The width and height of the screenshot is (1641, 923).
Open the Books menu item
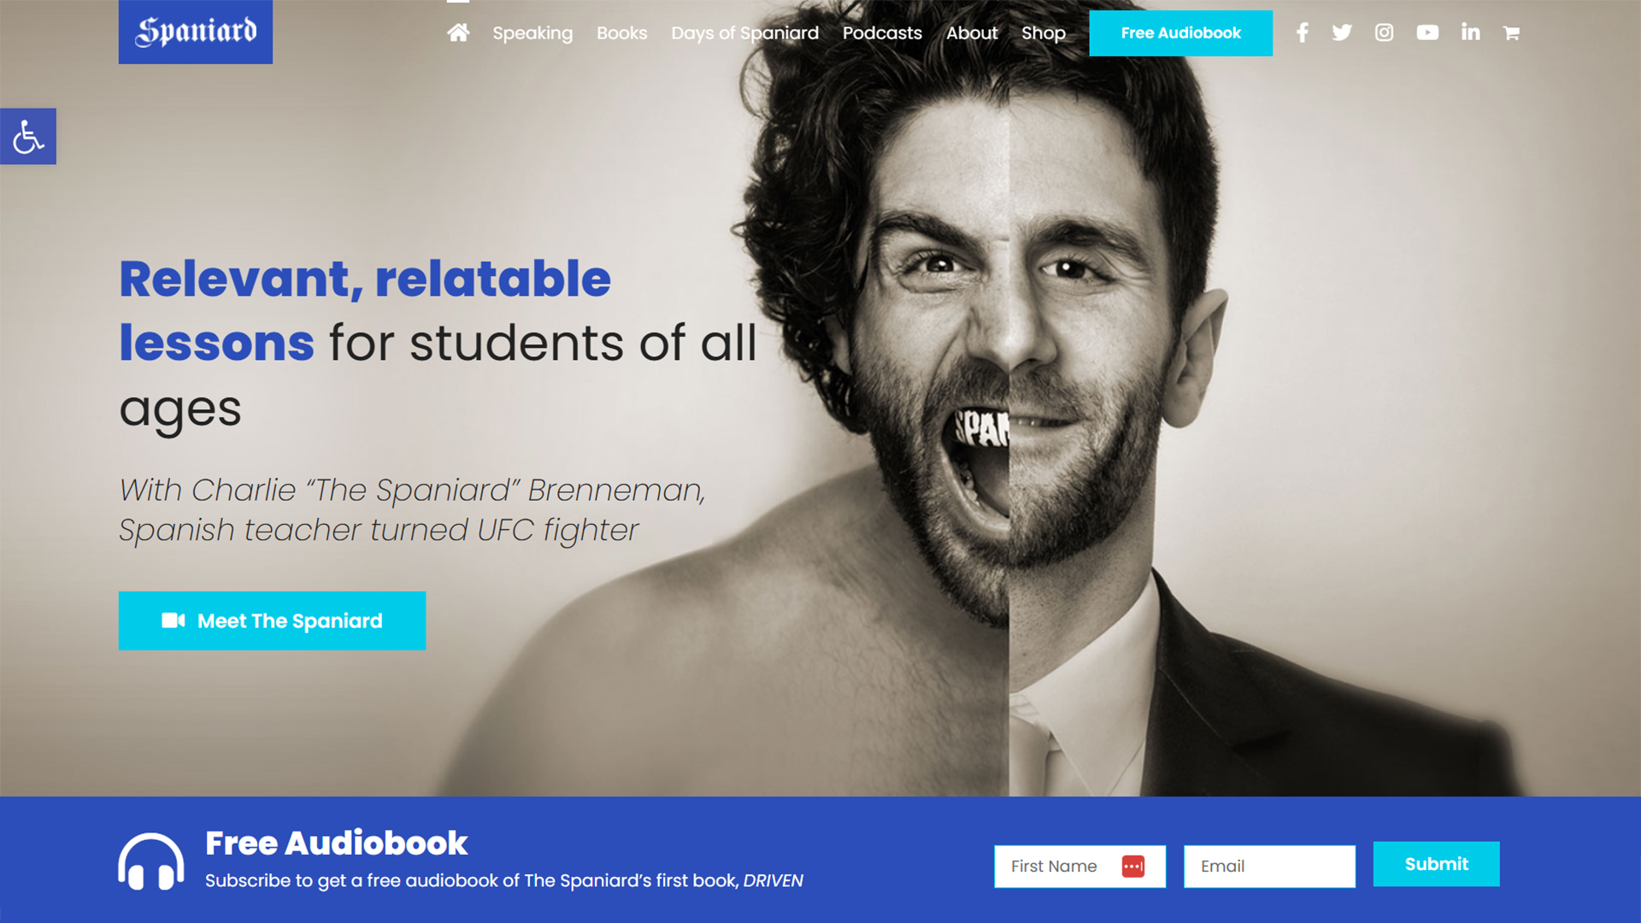pyautogui.click(x=621, y=33)
